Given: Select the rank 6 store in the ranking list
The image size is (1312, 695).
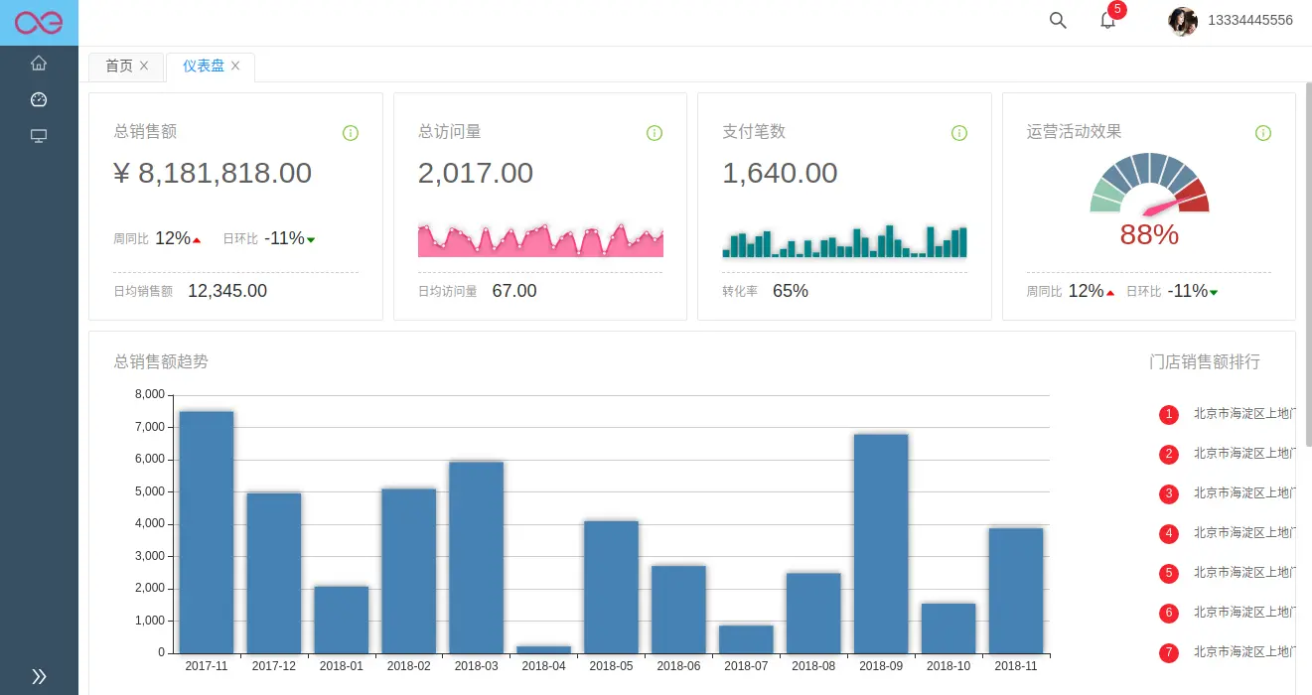Looking at the screenshot, I should pos(1227,613).
